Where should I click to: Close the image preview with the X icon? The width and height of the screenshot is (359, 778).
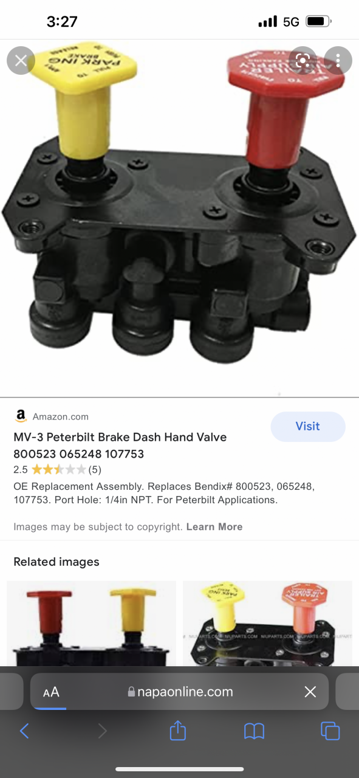coord(21,61)
